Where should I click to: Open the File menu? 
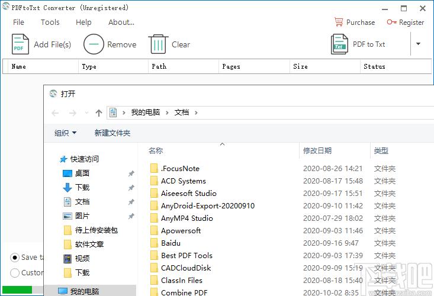point(18,22)
